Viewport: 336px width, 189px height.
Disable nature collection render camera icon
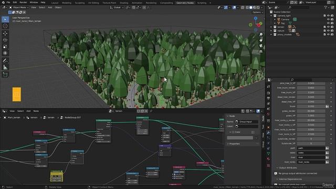(332, 30)
